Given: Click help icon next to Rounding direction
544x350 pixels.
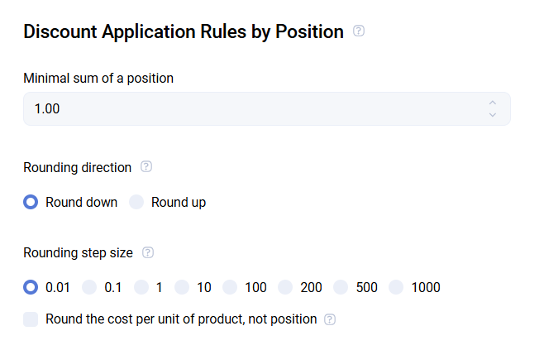Looking at the screenshot, I should coord(146,167).
